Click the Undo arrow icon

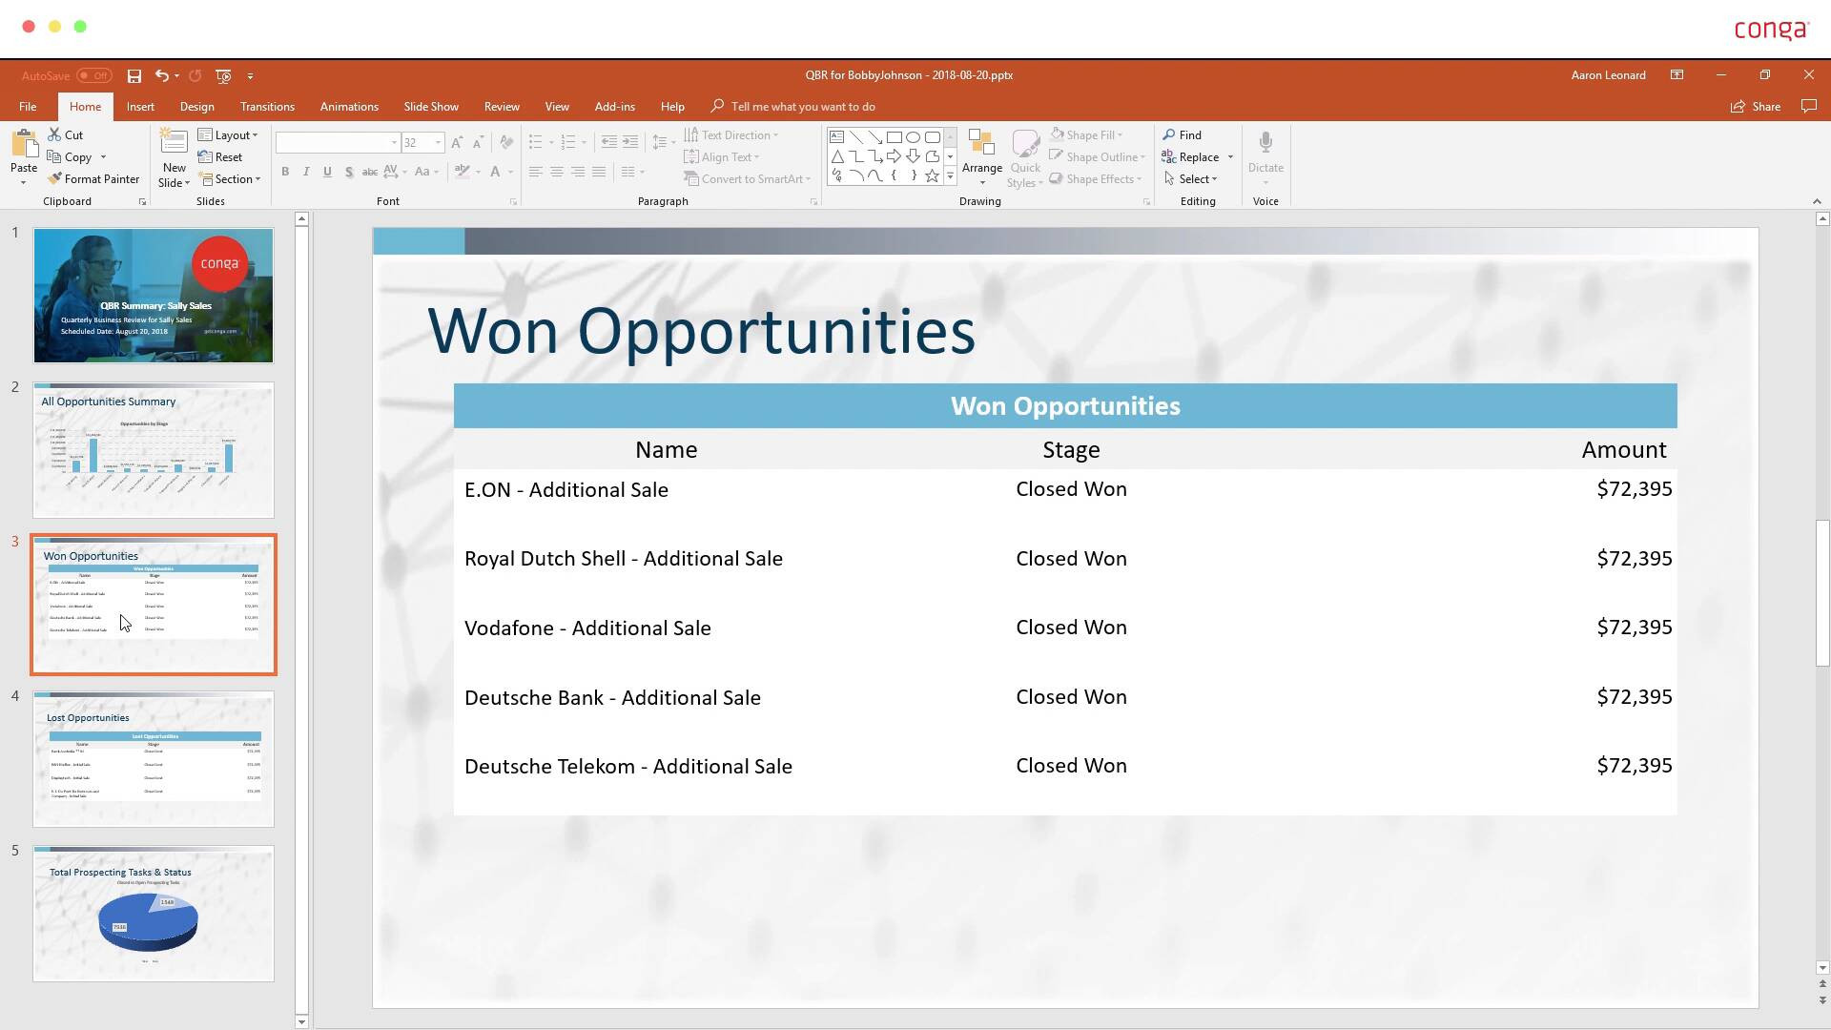(x=161, y=75)
